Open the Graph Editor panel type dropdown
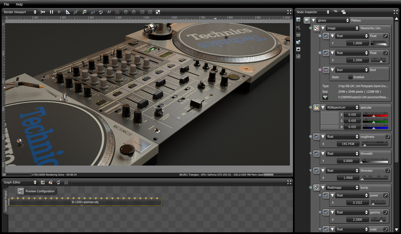The image size is (401, 234). (20, 182)
